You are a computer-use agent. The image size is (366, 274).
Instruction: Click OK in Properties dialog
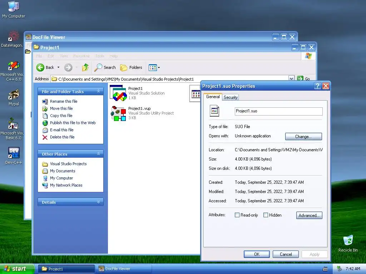257,254
